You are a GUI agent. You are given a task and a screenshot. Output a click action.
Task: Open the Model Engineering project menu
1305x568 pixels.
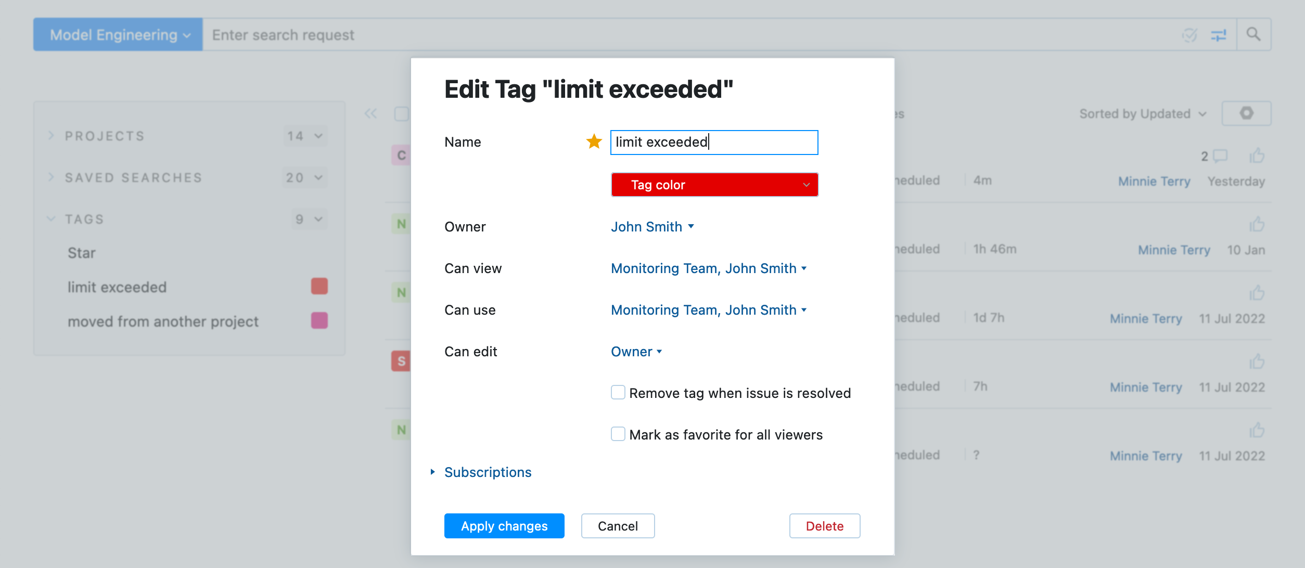pyautogui.click(x=118, y=34)
